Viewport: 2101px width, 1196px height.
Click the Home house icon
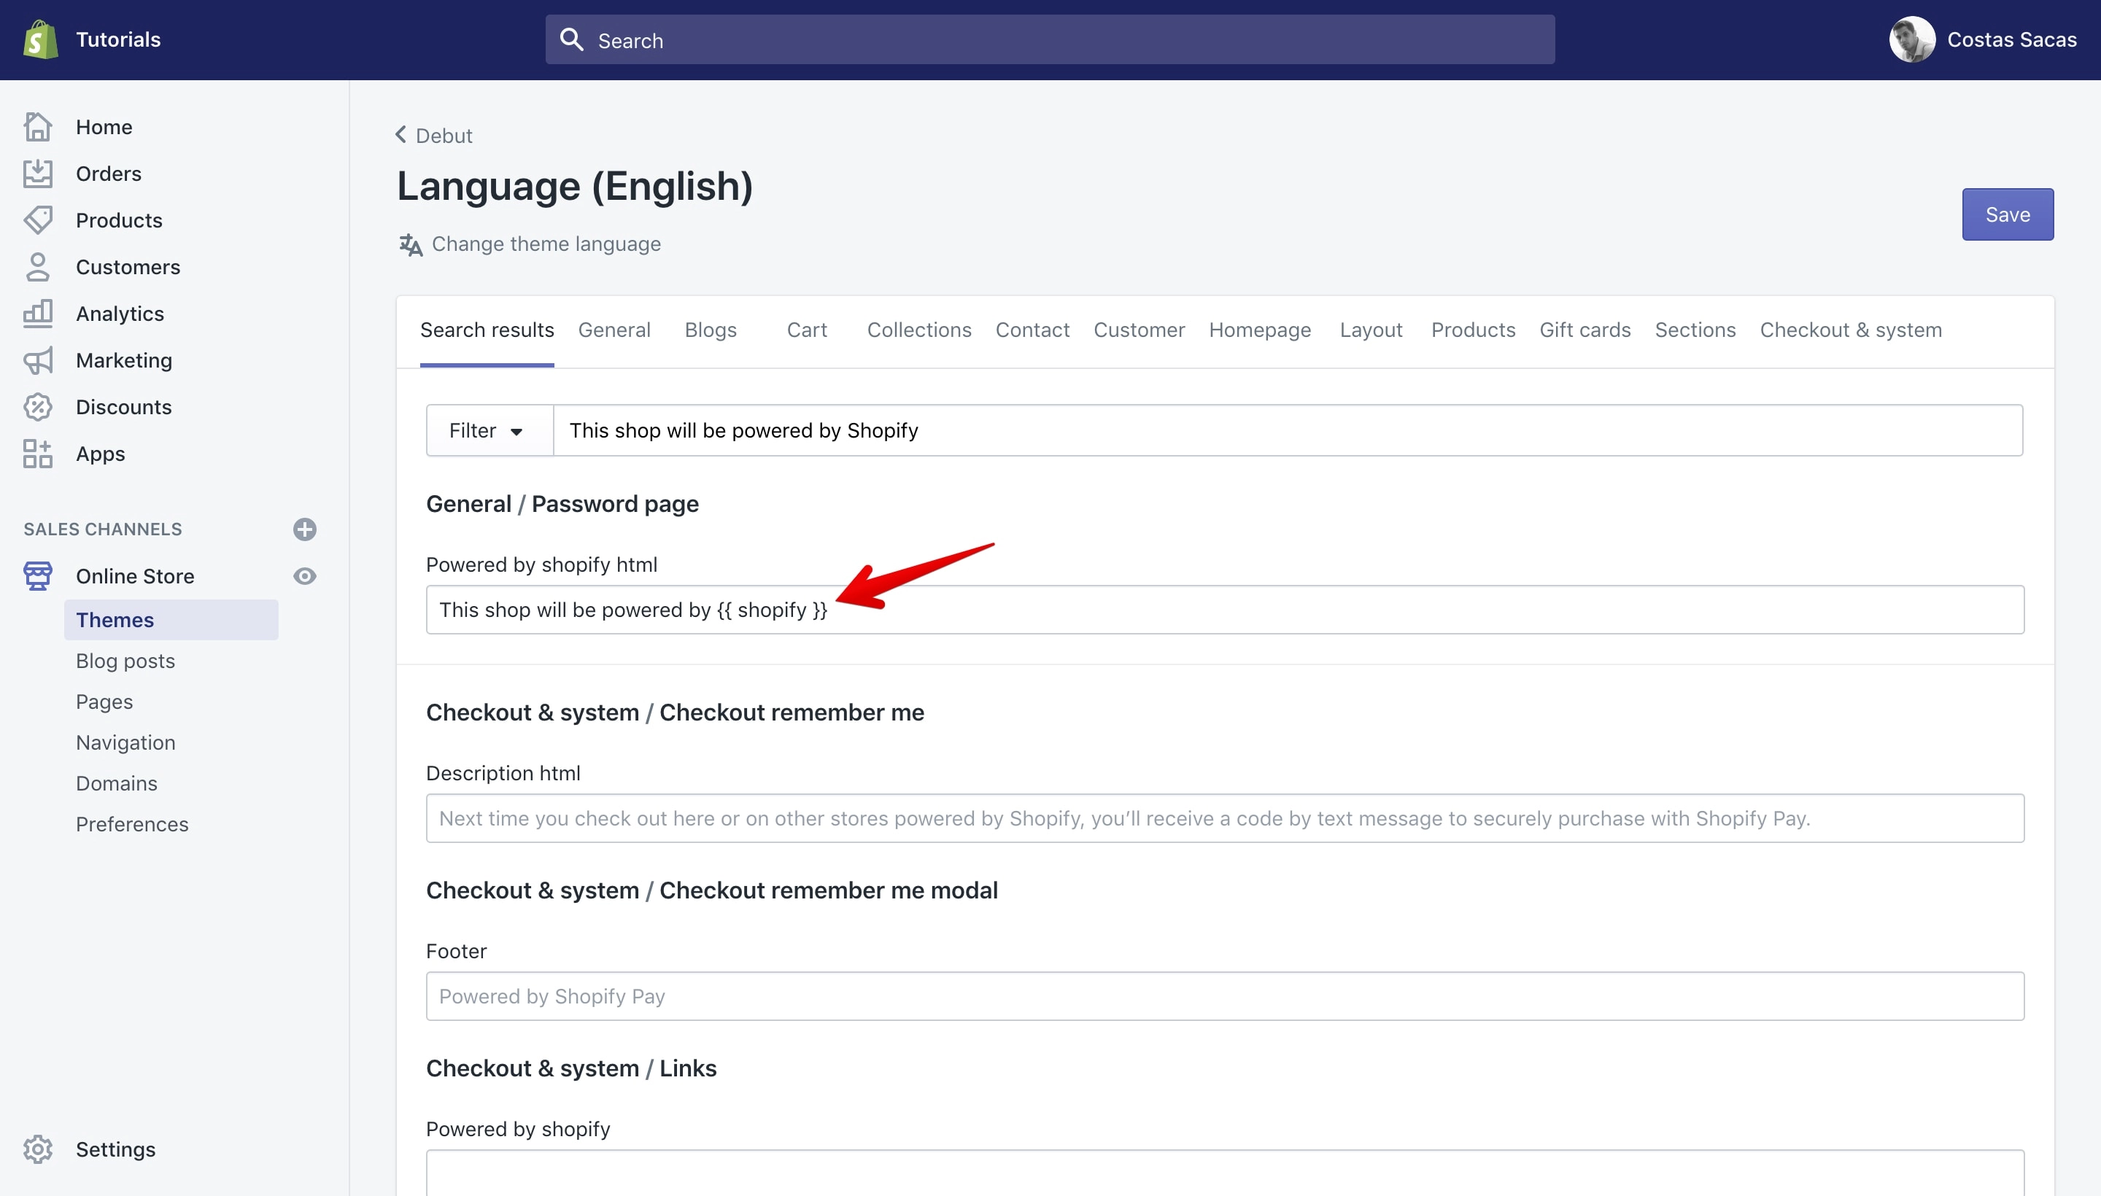point(38,126)
